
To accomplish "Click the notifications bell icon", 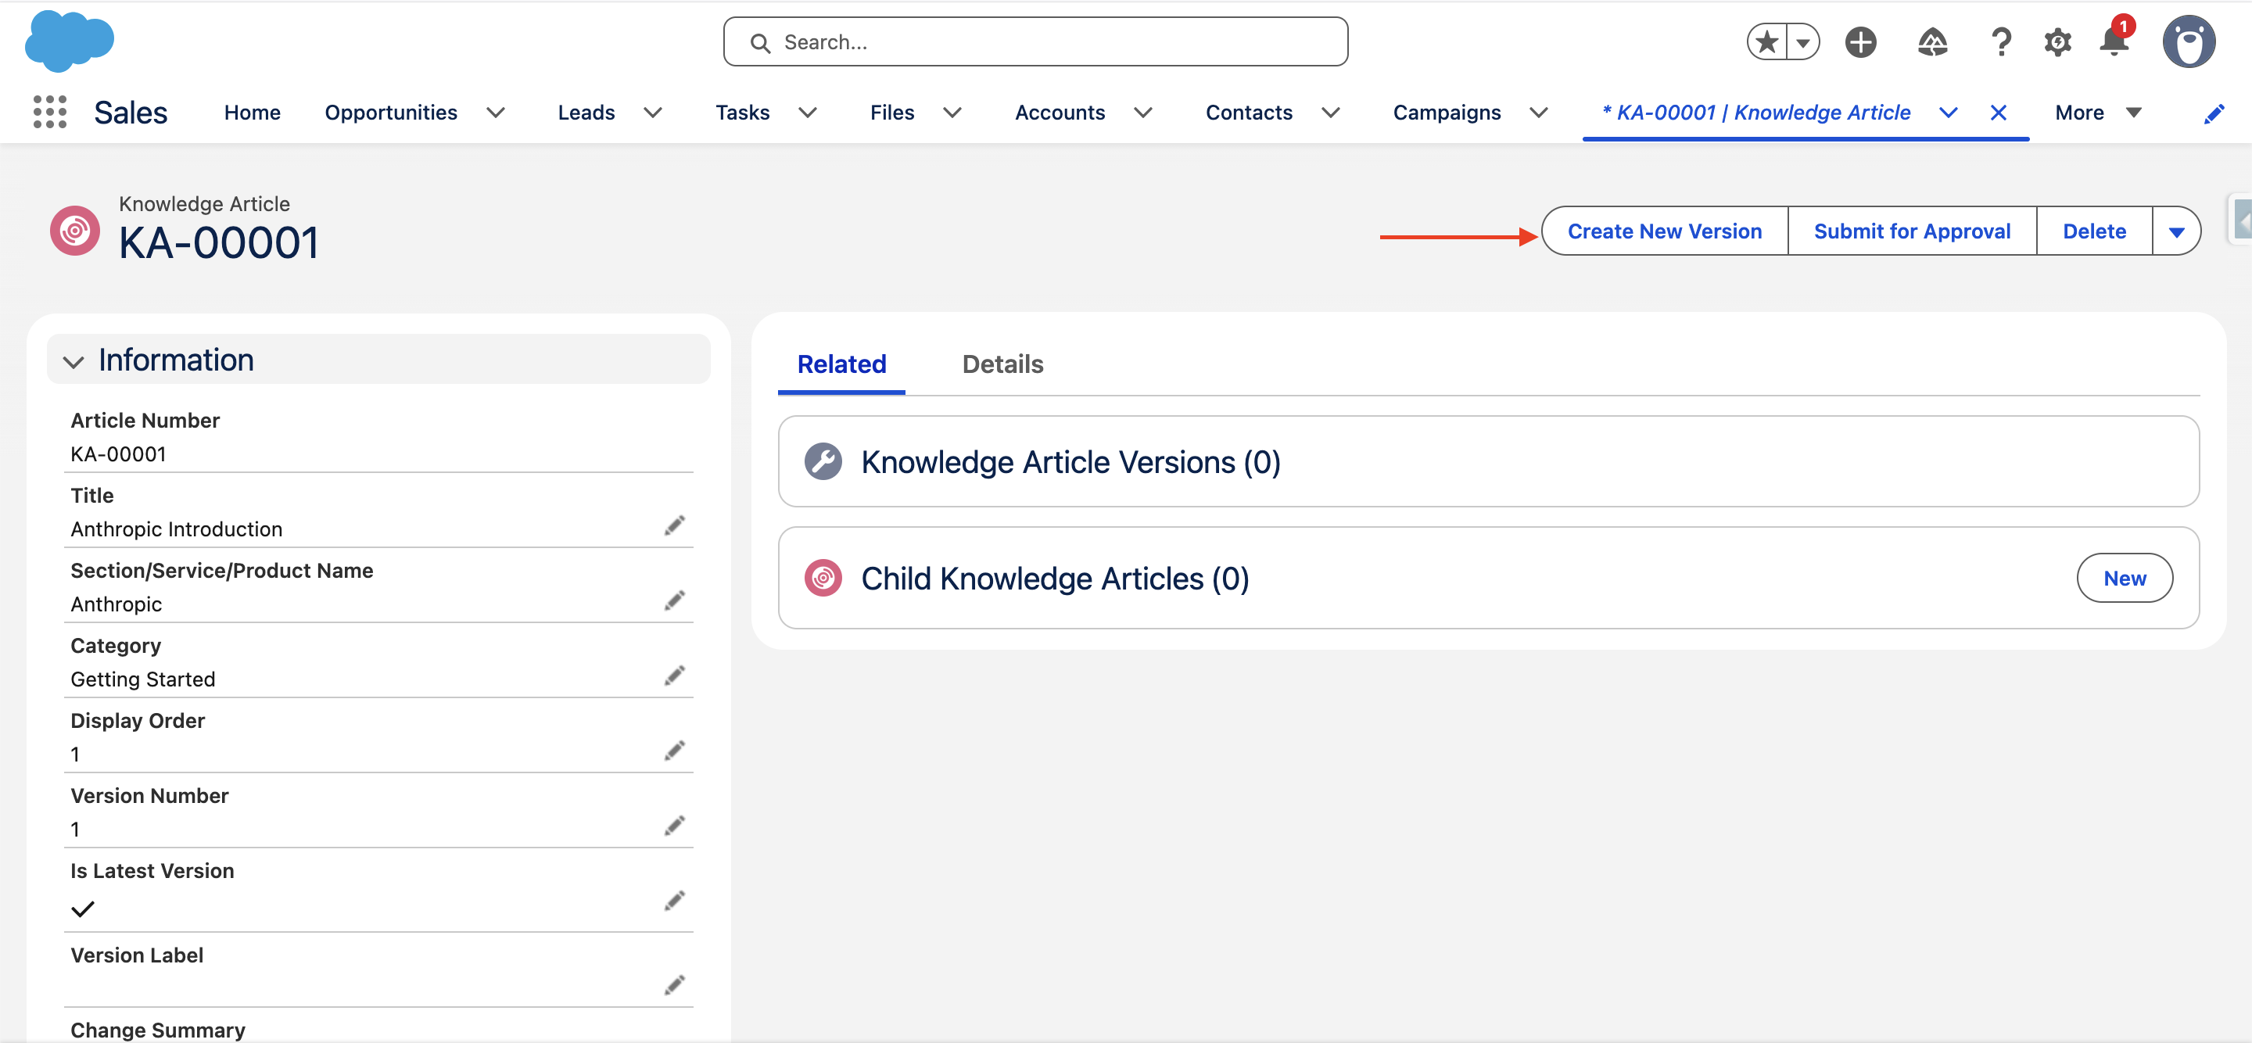I will (x=2114, y=42).
